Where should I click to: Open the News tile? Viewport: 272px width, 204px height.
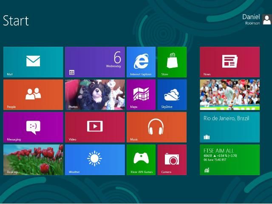pos(229,62)
